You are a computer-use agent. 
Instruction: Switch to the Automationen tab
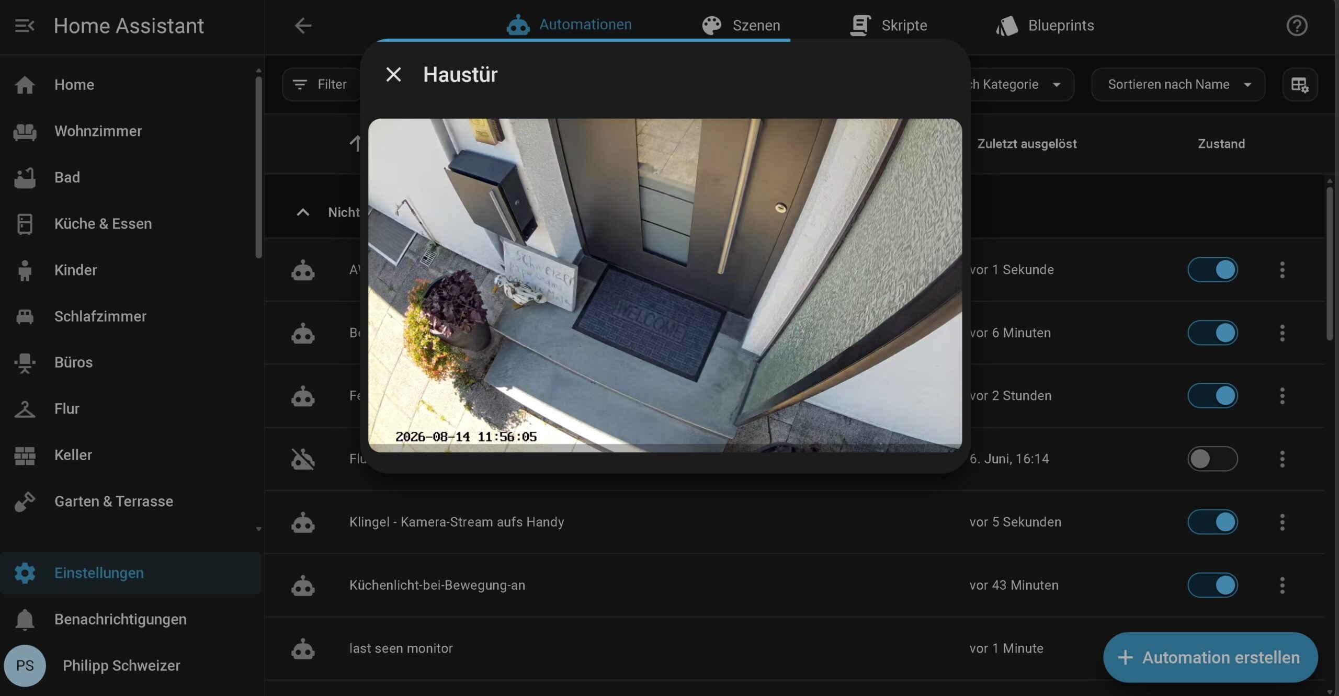tap(569, 25)
